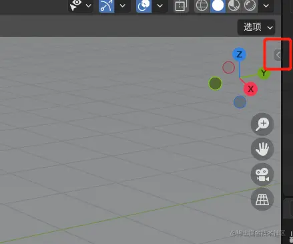Select solid viewport shading mode

click(x=218, y=5)
